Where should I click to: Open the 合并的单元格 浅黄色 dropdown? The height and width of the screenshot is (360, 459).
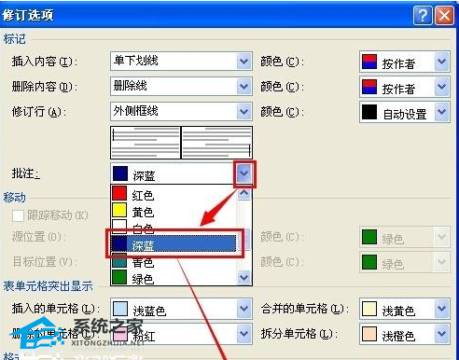coord(441,309)
